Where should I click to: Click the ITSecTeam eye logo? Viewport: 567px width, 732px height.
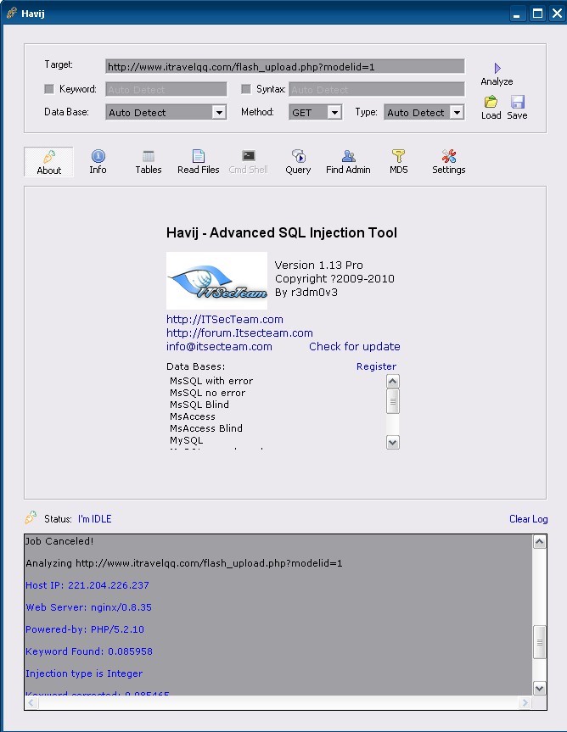[216, 281]
